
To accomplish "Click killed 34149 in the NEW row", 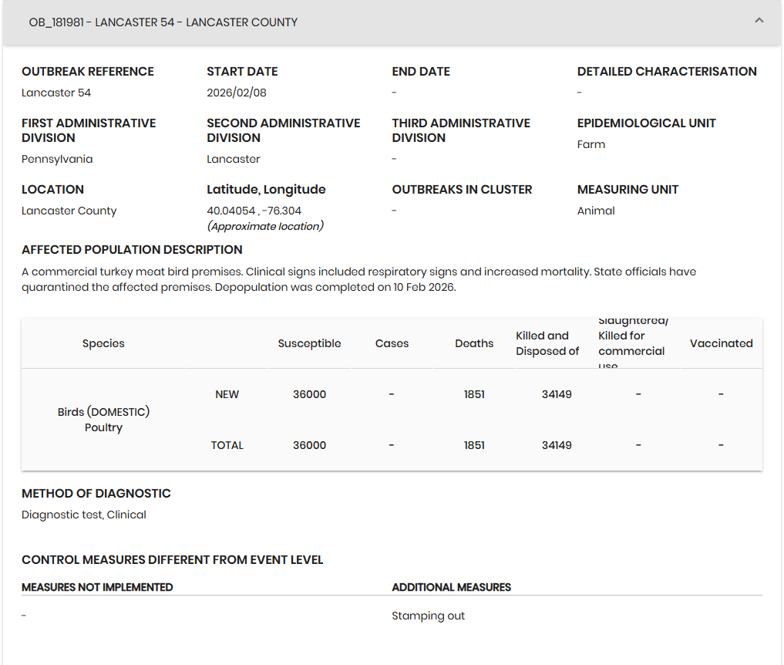I will (x=557, y=394).
